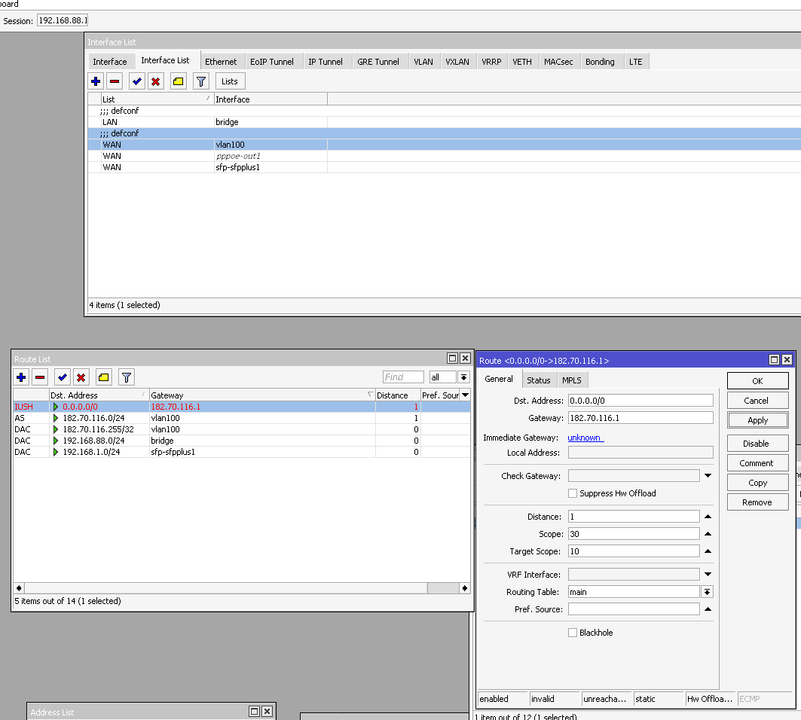
Task: Switch to the VLAN tab
Action: 423,62
